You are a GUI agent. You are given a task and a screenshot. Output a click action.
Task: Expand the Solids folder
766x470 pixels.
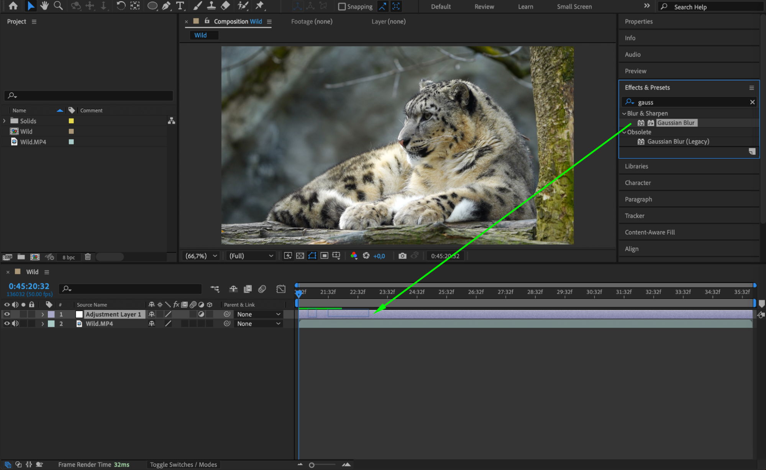5,121
